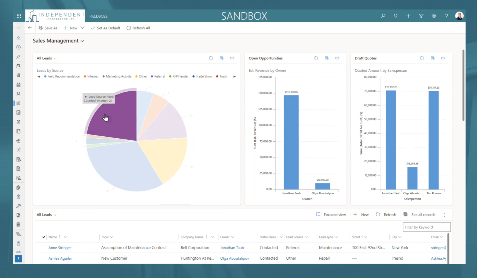This screenshot has height=278, width=477.
Task: Expand the Draft Quotes chart tile
Action: coord(443,58)
